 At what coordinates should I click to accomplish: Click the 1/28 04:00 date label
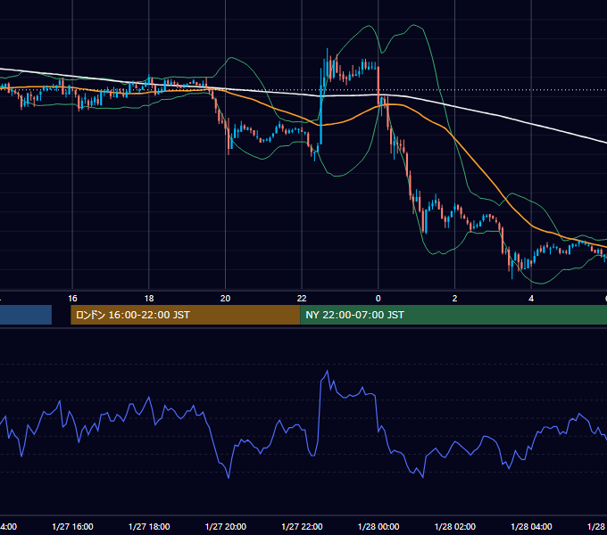pos(531,526)
